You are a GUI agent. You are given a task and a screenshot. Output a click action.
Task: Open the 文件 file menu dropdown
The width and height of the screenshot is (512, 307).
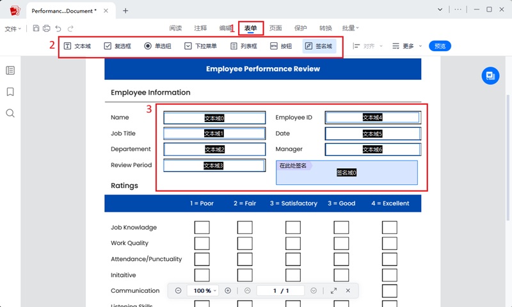click(13, 29)
